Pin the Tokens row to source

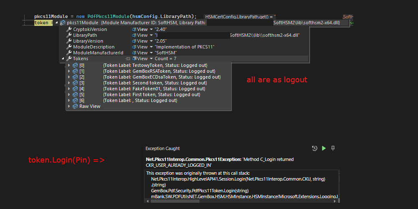[127, 59]
